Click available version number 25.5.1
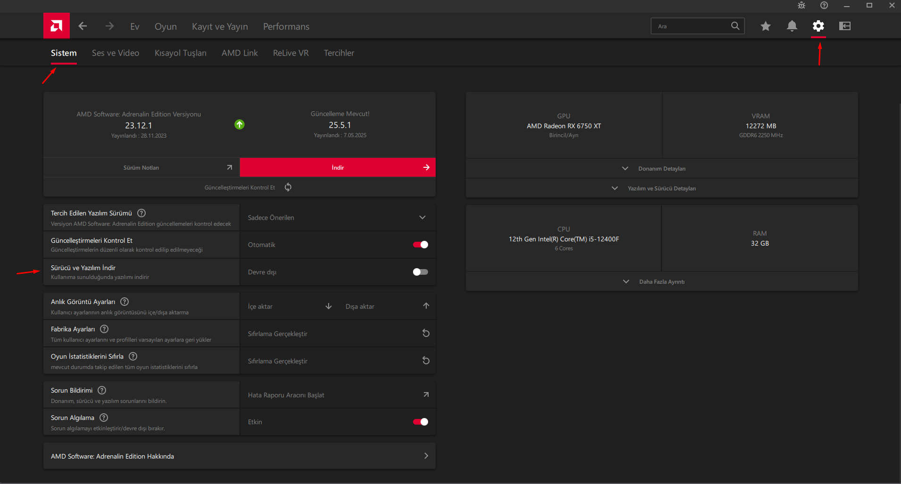 tap(340, 125)
